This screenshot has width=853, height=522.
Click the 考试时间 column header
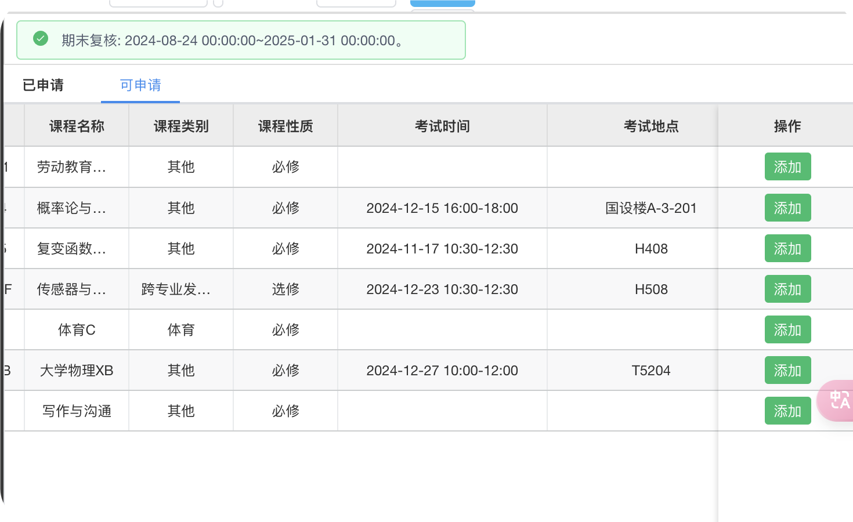pos(442,126)
